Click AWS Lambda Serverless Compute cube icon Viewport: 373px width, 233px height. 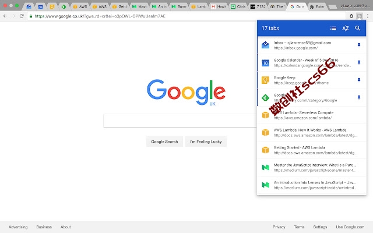click(x=265, y=115)
